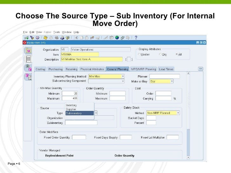Click the Fixed Days Supply field

click(126, 137)
